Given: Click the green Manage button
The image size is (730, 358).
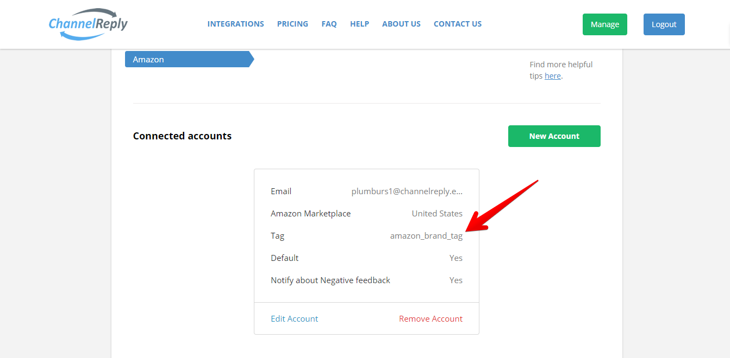Looking at the screenshot, I should click(605, 24).
